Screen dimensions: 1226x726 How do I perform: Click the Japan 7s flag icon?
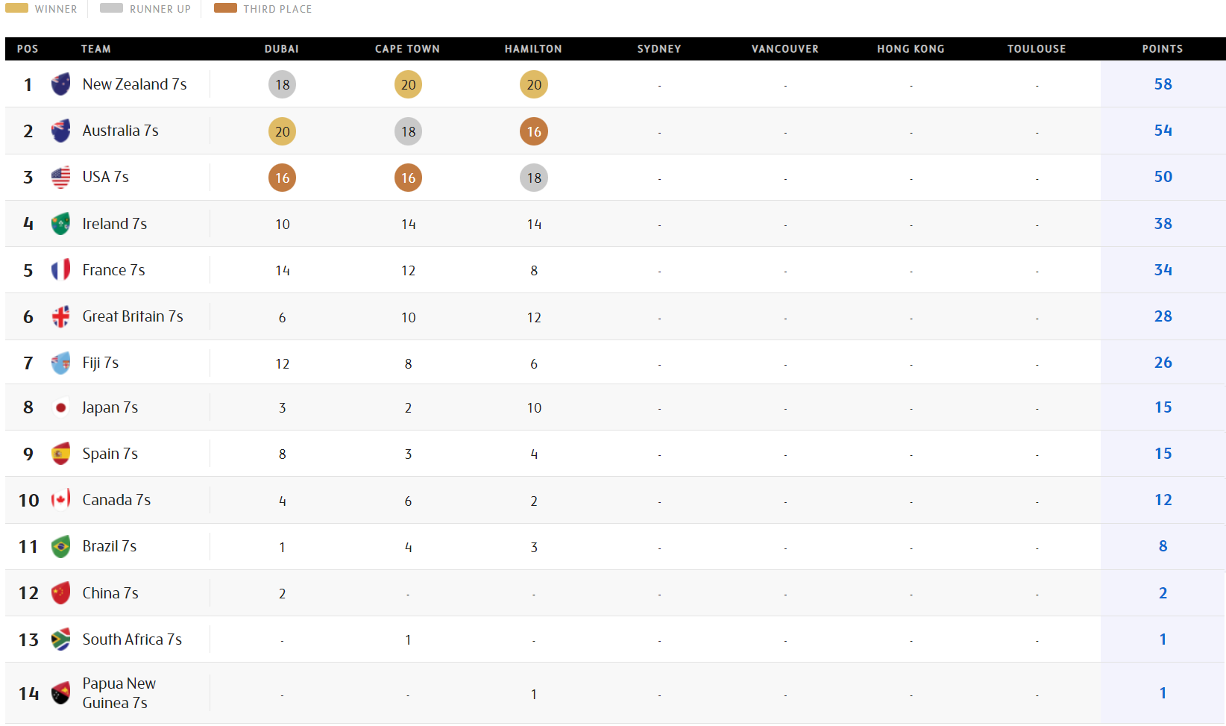61,407
